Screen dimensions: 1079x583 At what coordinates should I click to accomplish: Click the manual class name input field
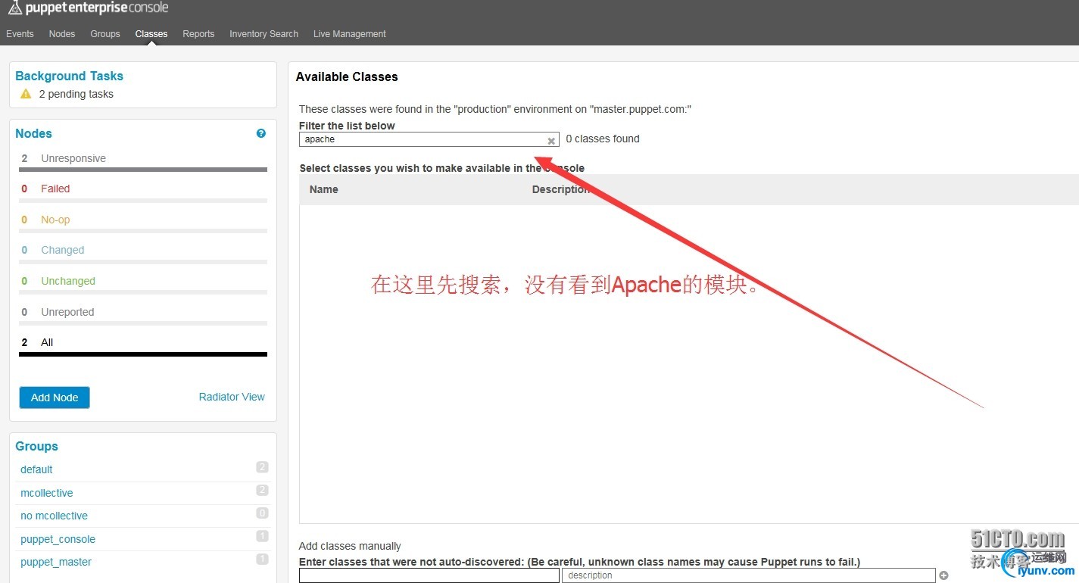(429, 575)
